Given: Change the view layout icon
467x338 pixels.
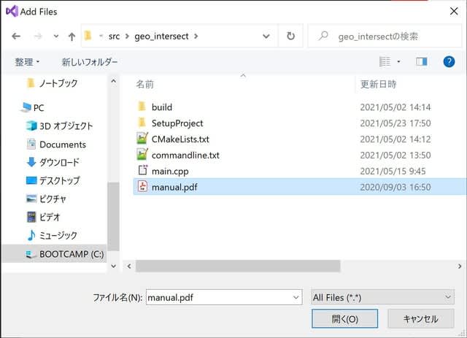Looking at the screenshot, I should (385, 62).
